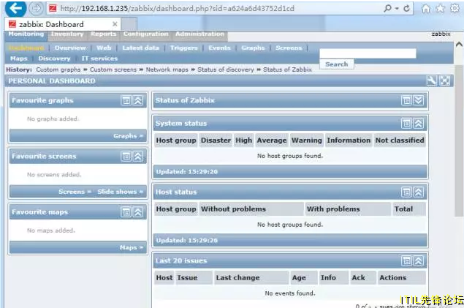Click the Search button

pyautogui.click(x=337, y=64)
